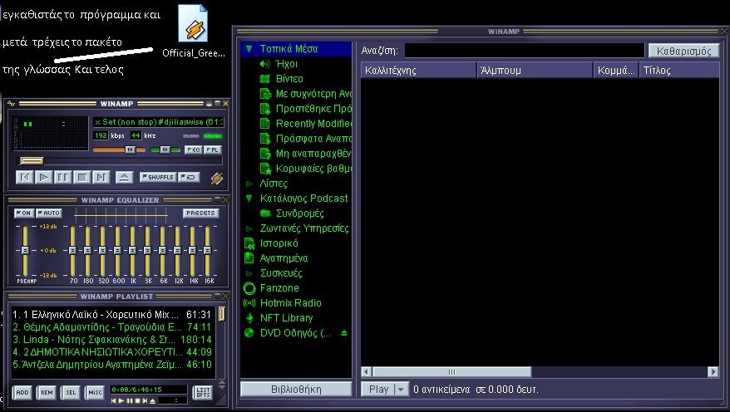Screen dimensions: 730x412
Task: Open playlist MISC menu
Action: [x=95, y=392]
